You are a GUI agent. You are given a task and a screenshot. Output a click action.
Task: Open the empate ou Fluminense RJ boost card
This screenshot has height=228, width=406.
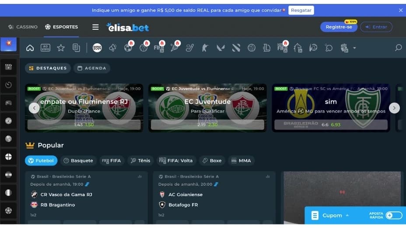pyautogui.click(x=84, y=108)
